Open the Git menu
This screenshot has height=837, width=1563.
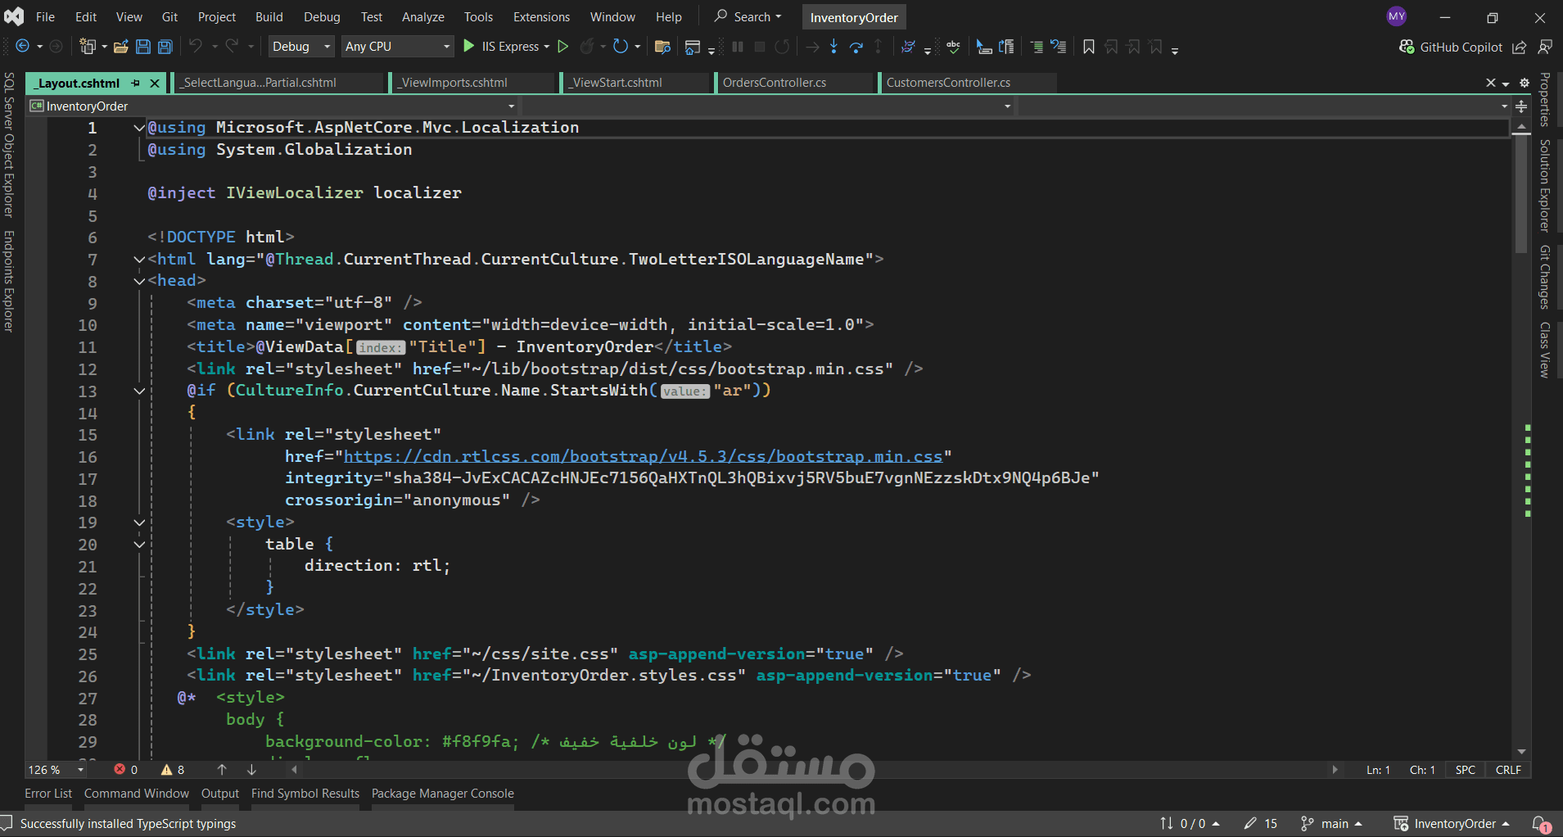(170, 17)
